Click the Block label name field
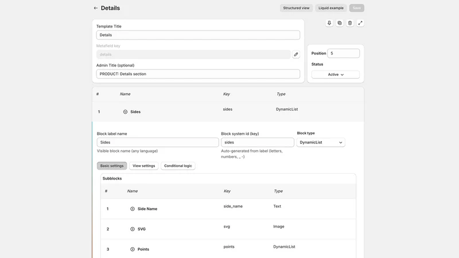Viewport: 459px width, 258px height. (158, 142)
